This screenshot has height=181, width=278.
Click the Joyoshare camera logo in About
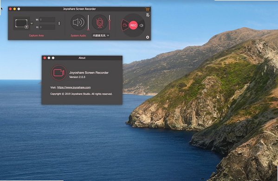coord(59,73)
